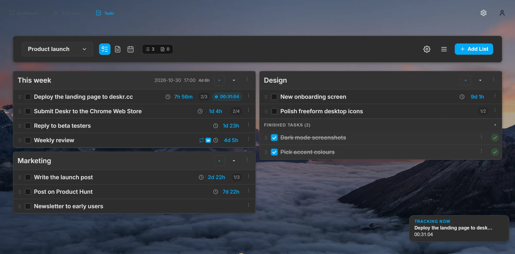Viewport: 515px width, 254px height.
Task: Click the 7d 22h due time
Action: tap(231, 192)
